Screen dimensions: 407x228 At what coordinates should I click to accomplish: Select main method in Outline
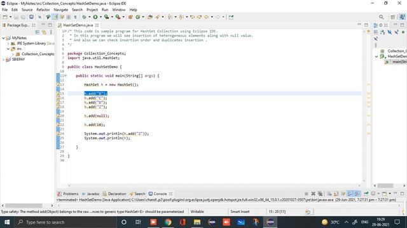click(x=396, y=62)
